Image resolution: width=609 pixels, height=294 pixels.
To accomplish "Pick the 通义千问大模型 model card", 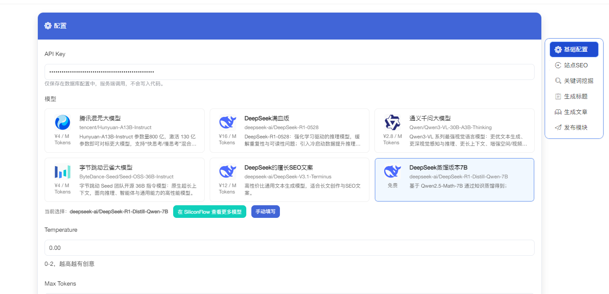I will click(454, 130).
